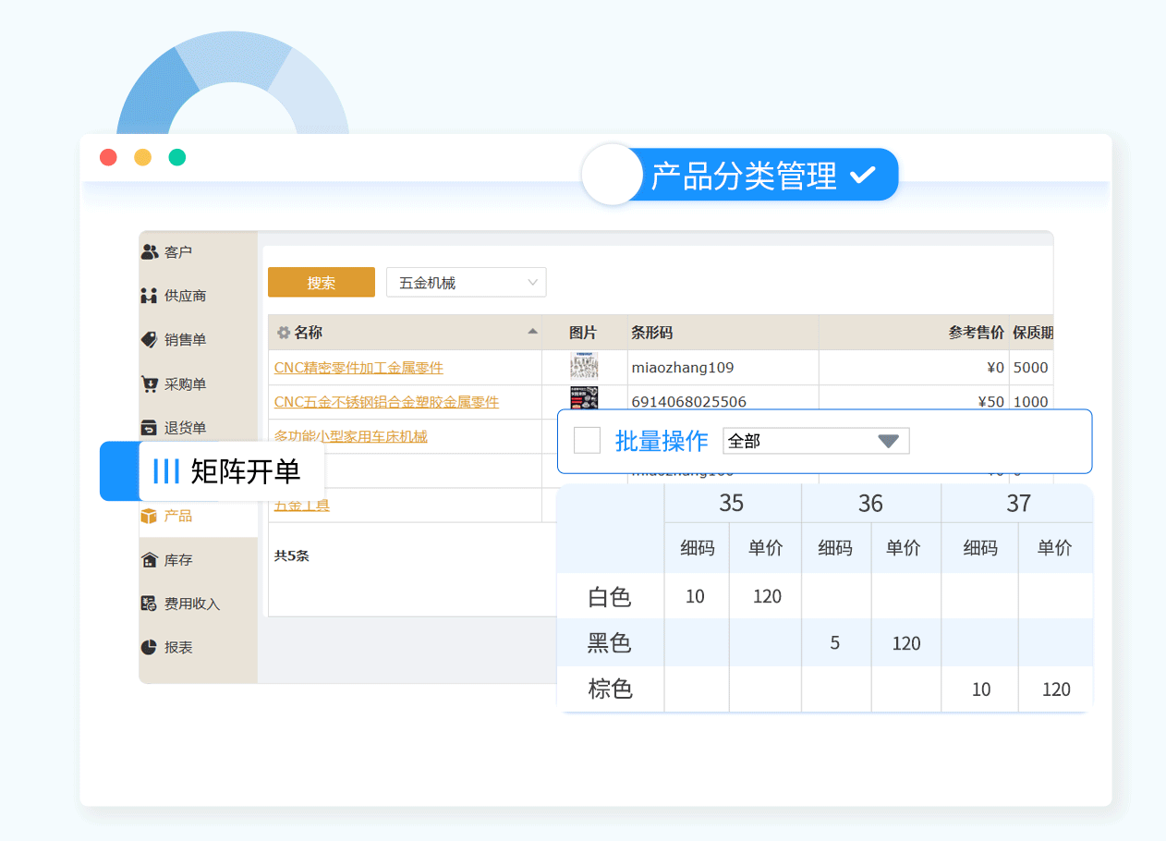
Task: Toggle the 产品分类管理 switch
Action: pyautogui.click(x=612, y=175)
